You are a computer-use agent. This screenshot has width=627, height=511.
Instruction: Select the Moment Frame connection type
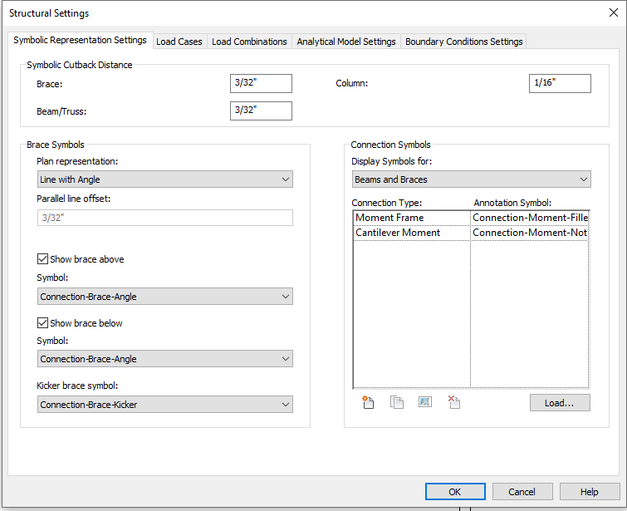(412, 218)
